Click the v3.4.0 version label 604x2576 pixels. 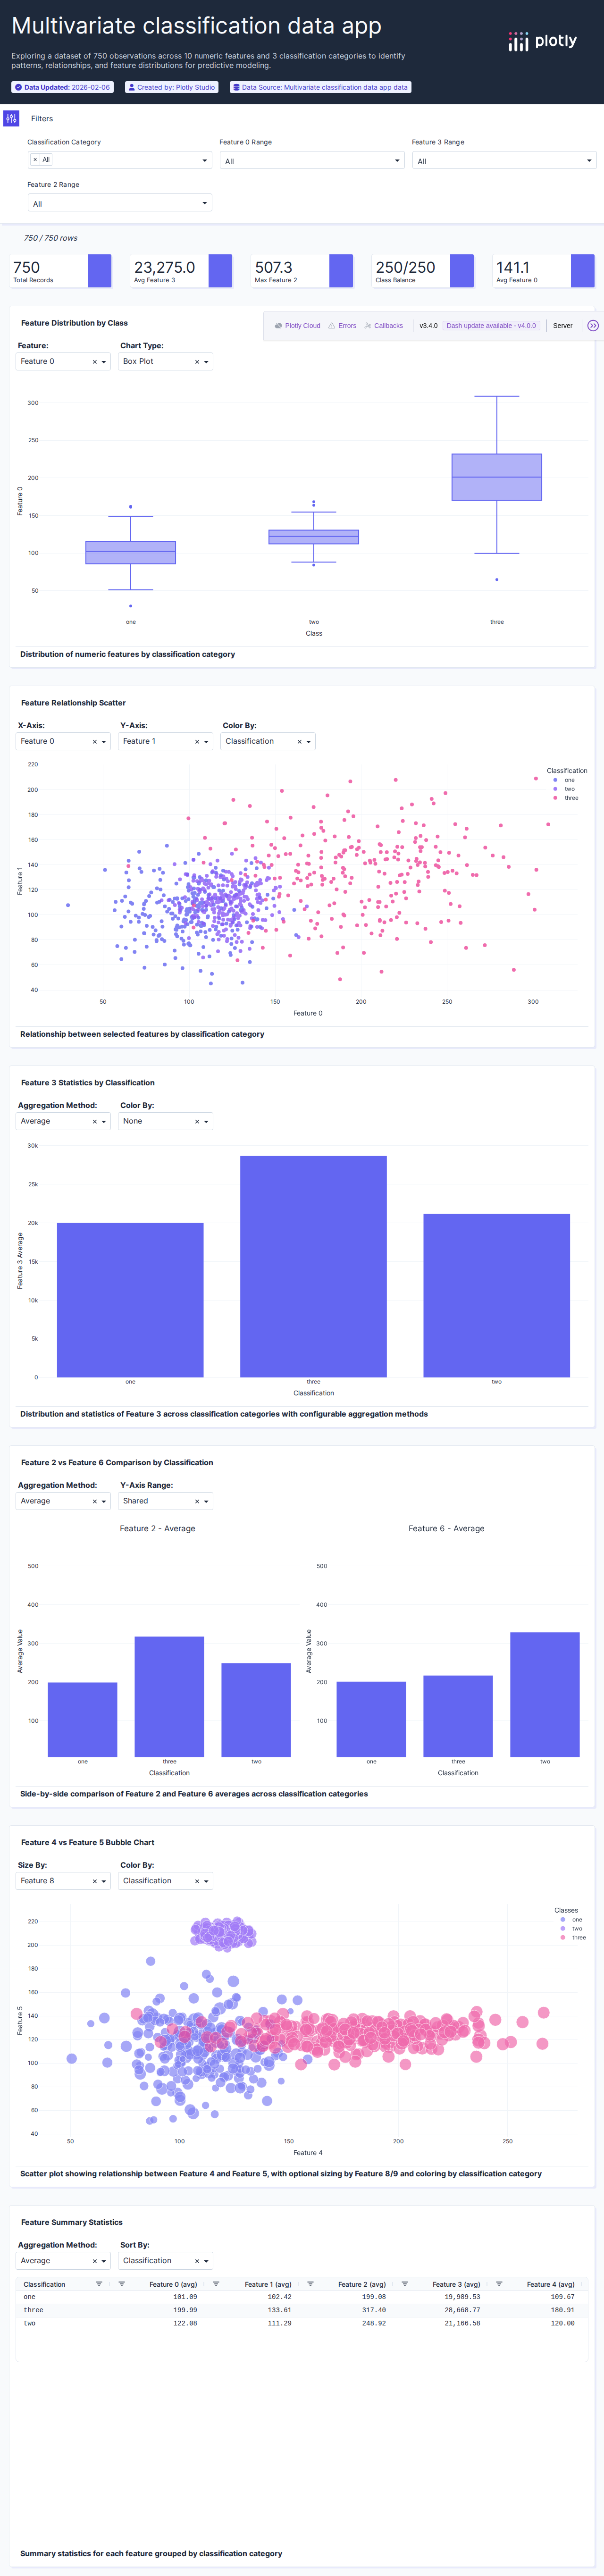pos(428,326)
